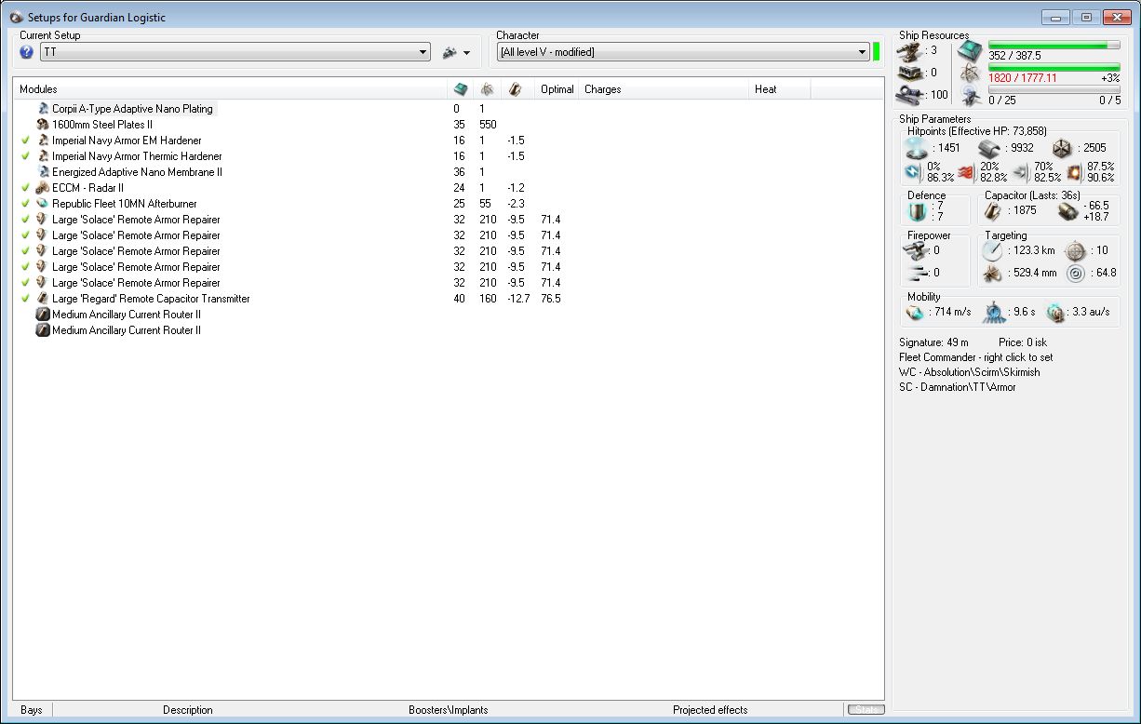The width and height of the screenshot is (1141, 724).
Task: Click the Republic Fleet 10MN Afterburner module icon
Action: point(43,204)
